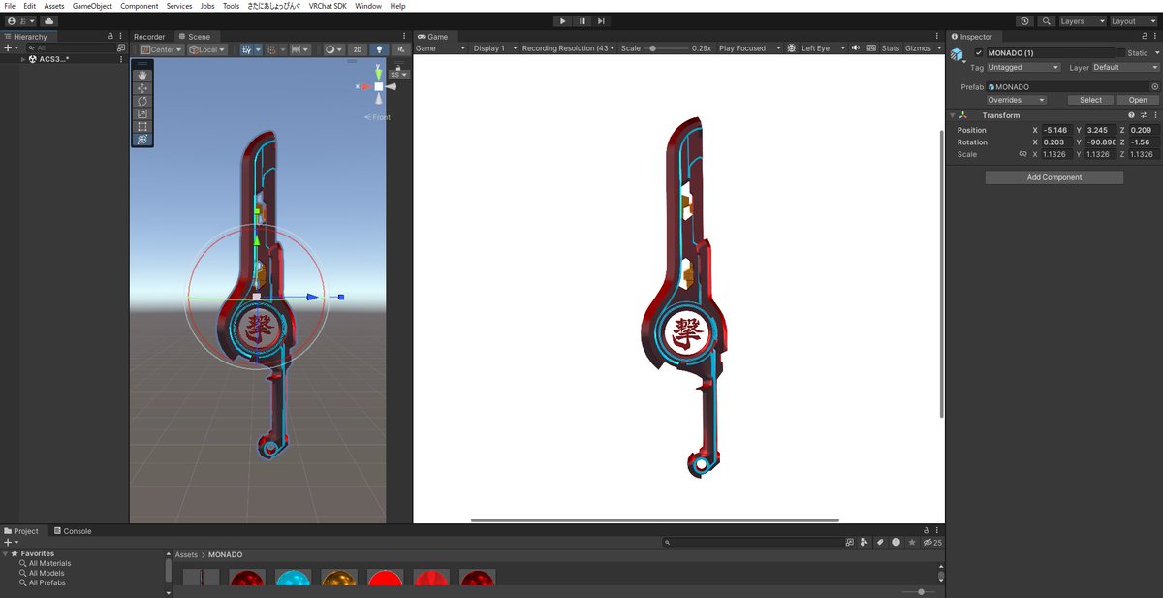Image resolution: width=1163 pixels, height=598 pixels.
Task: Click the prefab Open button
Action: tap(1138, 100)
